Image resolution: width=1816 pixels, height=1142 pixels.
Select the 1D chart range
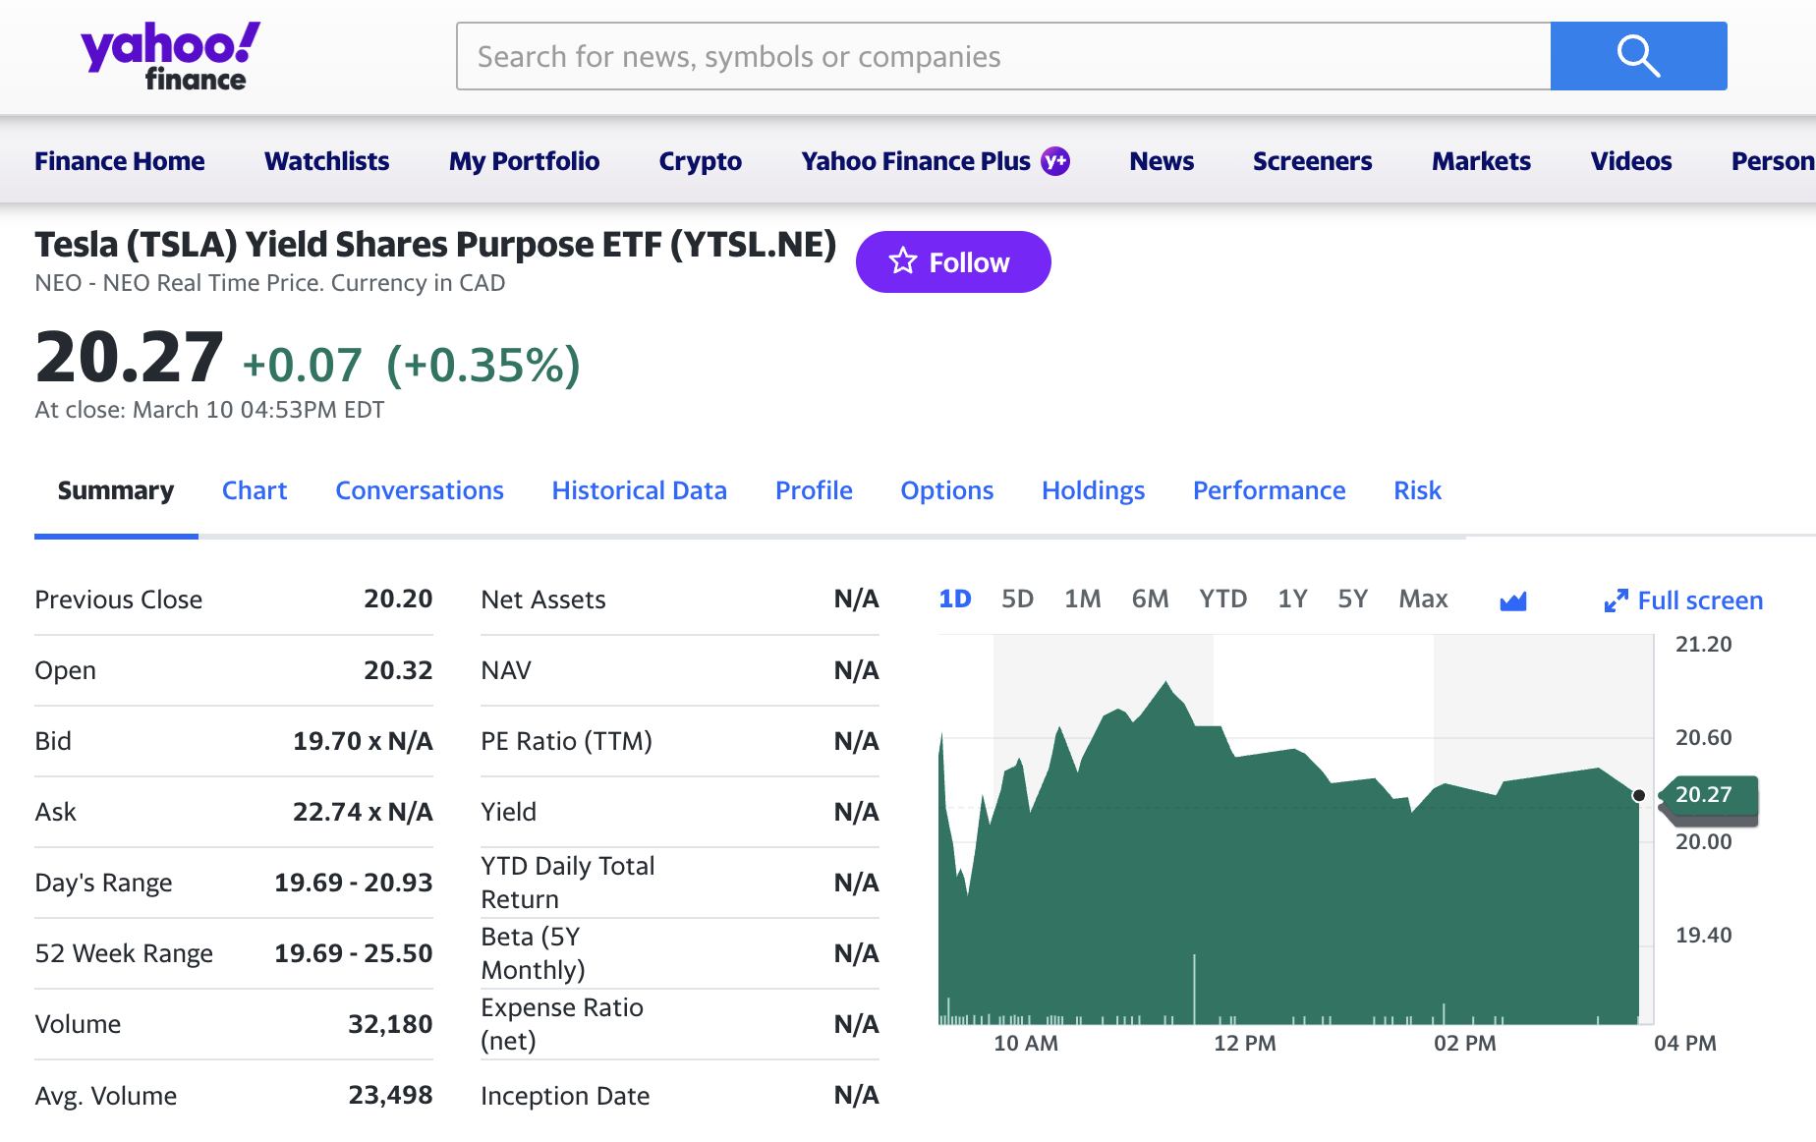955,599
